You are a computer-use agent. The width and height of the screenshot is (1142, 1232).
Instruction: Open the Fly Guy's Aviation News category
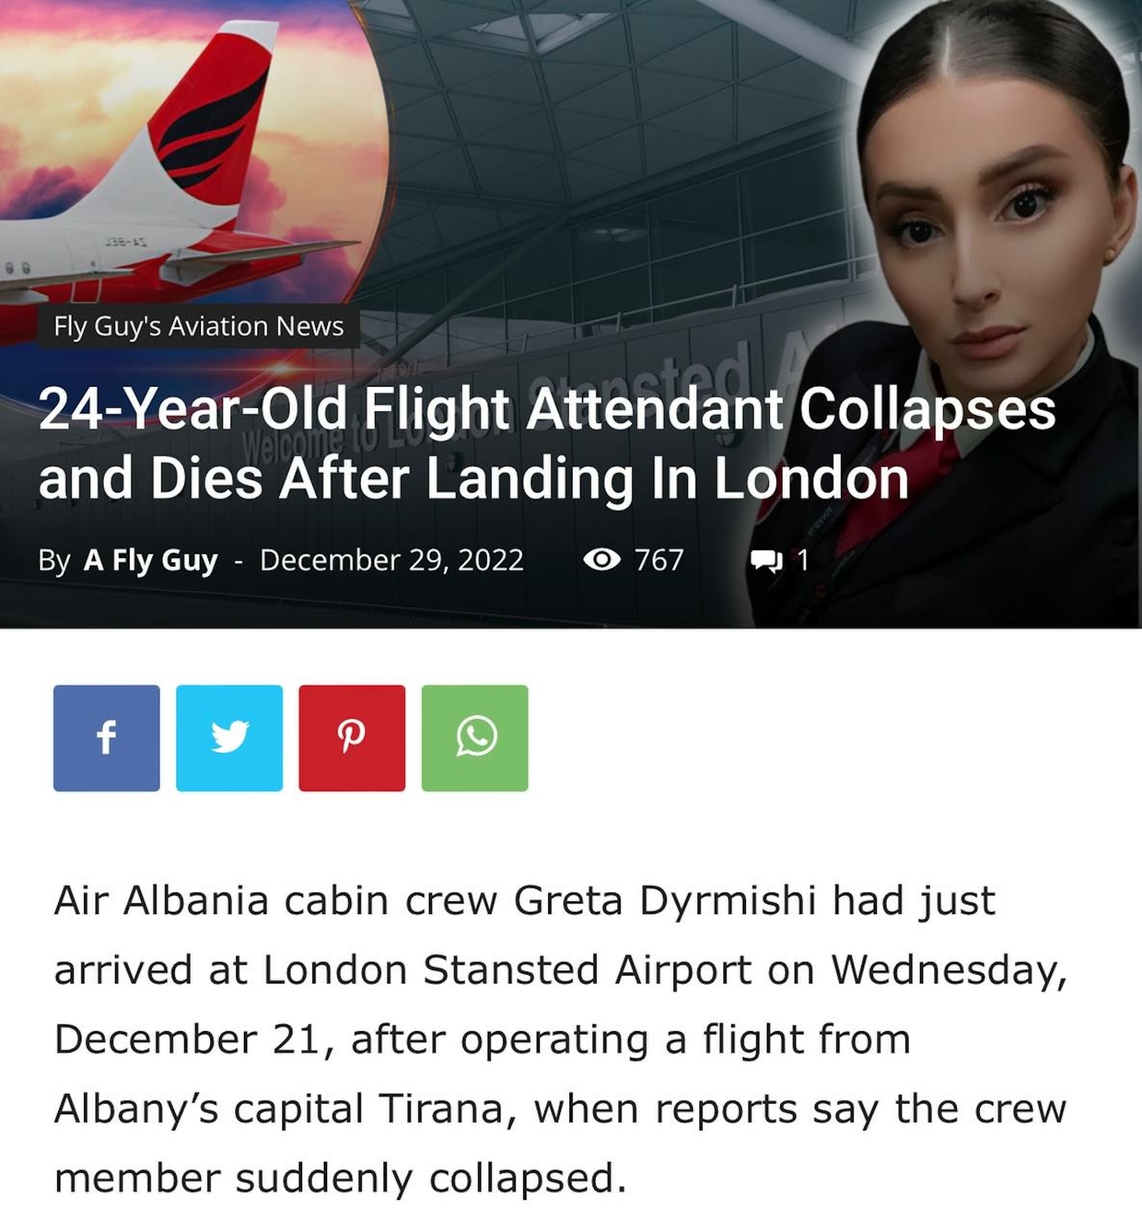click(198, 325)
